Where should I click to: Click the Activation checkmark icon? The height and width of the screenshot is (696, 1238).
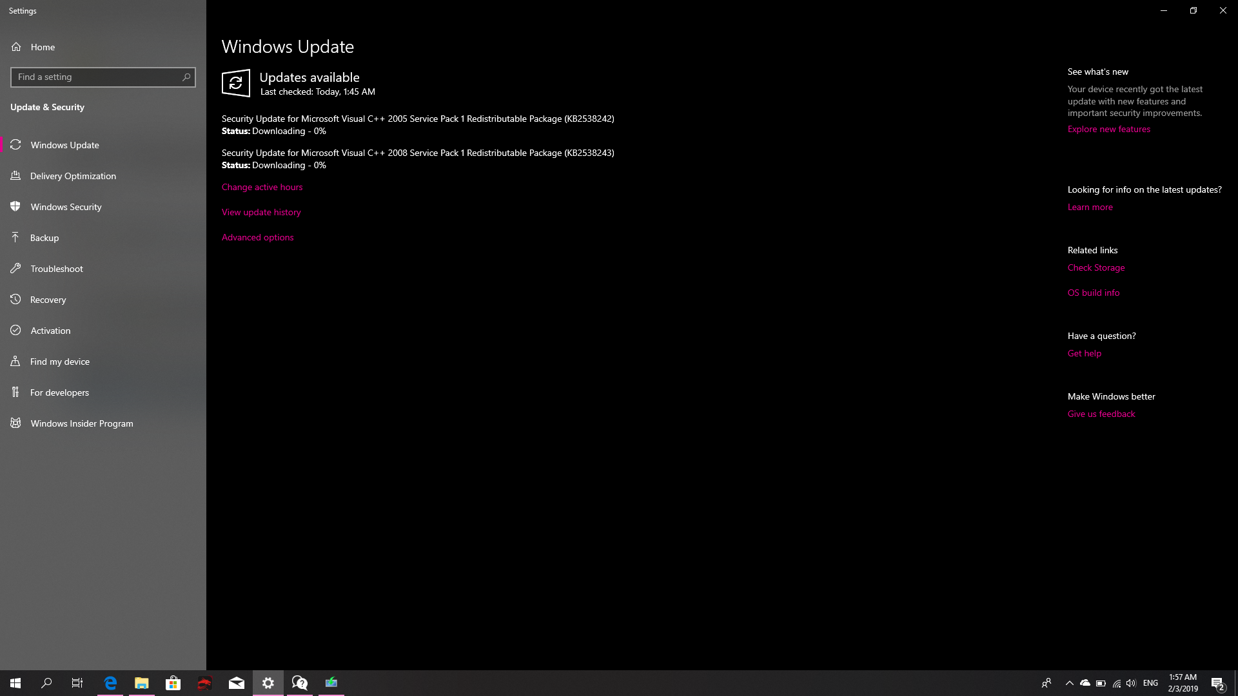tap(15, 331)
